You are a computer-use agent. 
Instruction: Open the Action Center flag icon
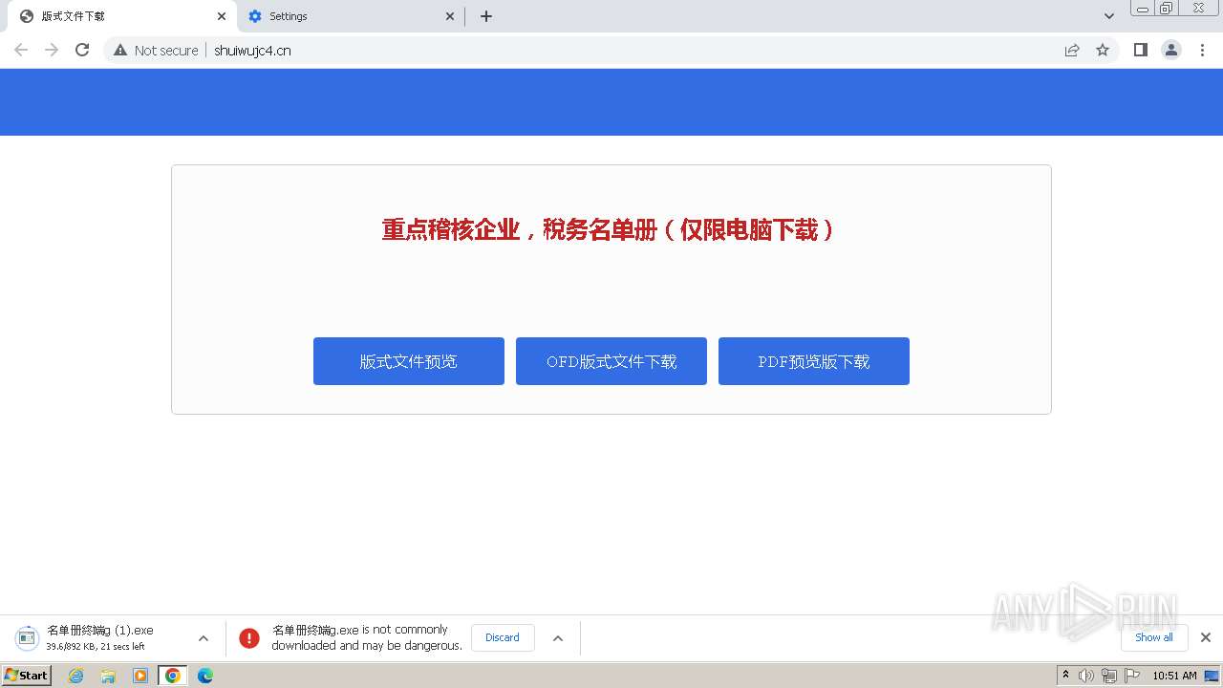[1132, 676]
